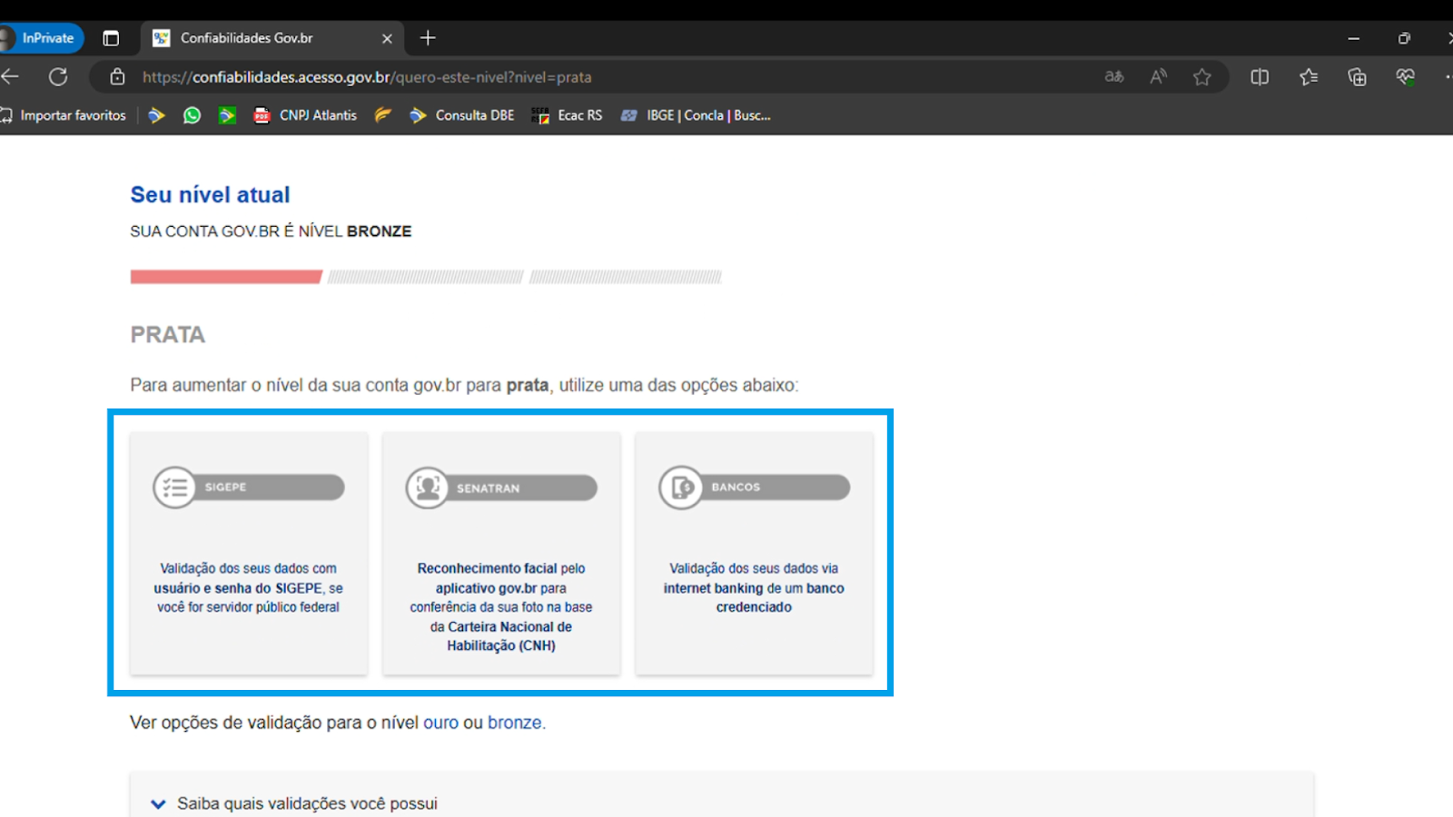The width and height of the screenshot is (1453, 817).
Task: Minimize the browser window
Action: pyautogui.click(x=1353, y=38)
